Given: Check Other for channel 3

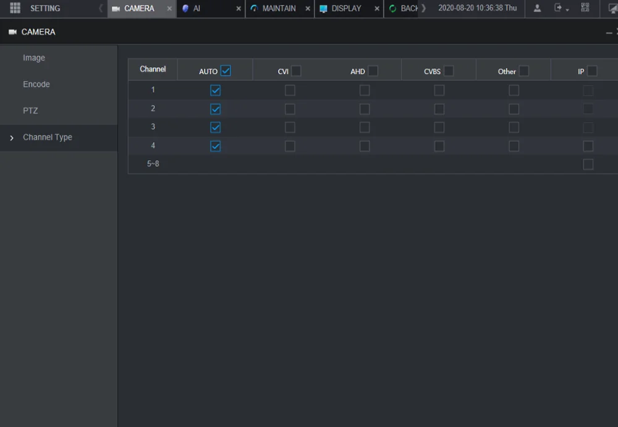Looking at the screenshot, I should click(514, 127).
